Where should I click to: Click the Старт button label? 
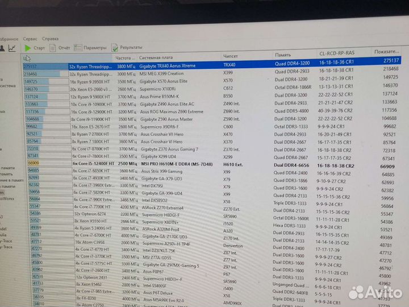coord(39,48)
